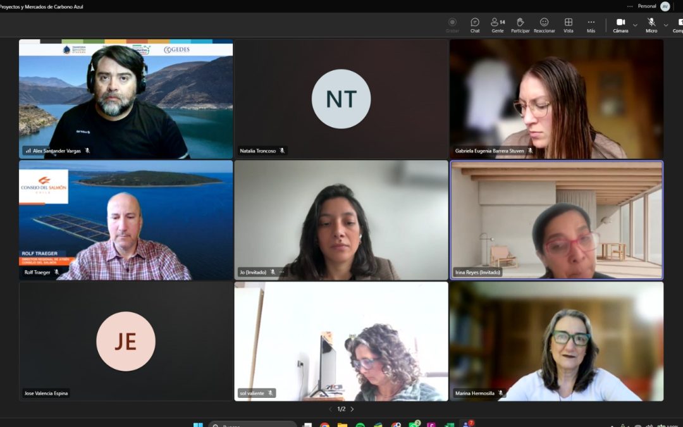
Task: Click the muted mic icon beside Rolf Traeger
Action: pos(56,272)
